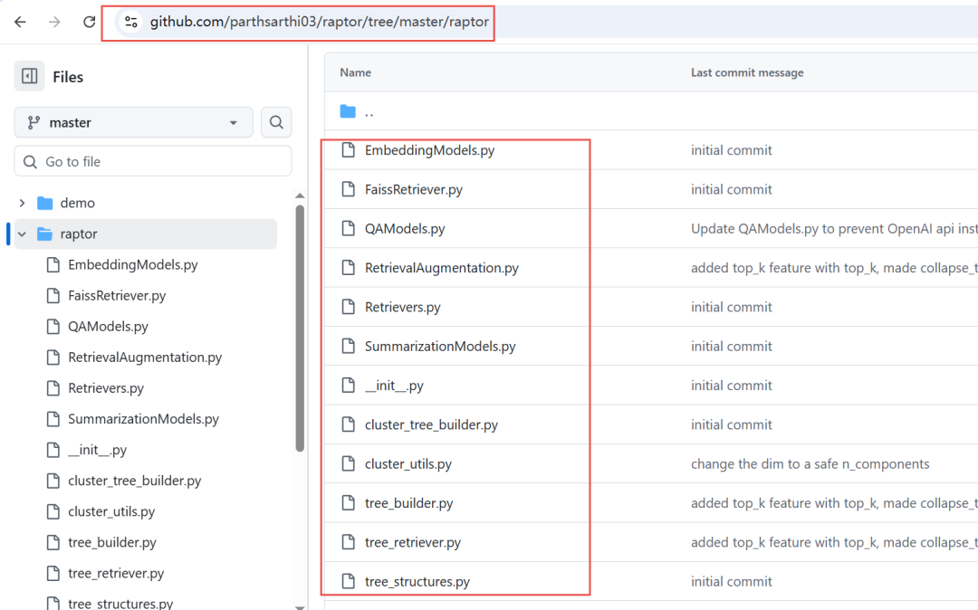This screenshot has width=978, height=610.
Task: Click the search magnifier icon beside branch selector
Action: (276, 122)
